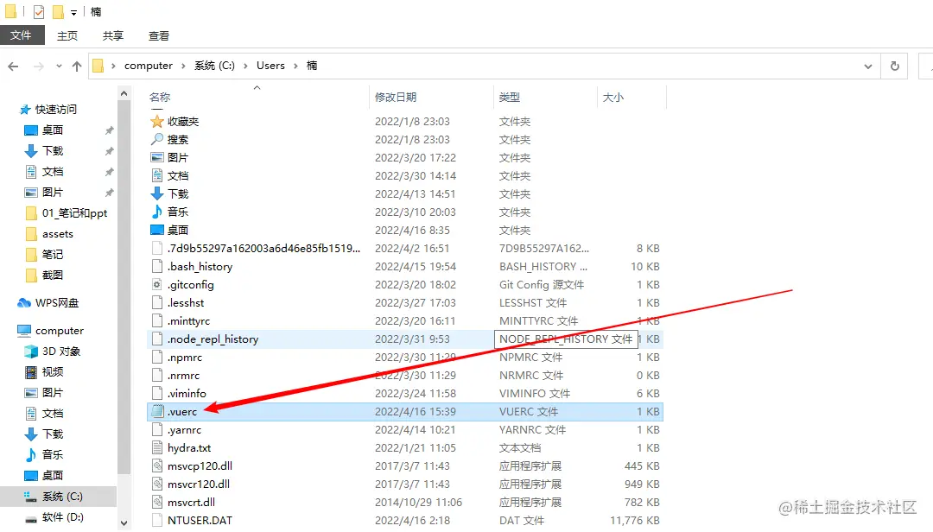Click computer in the address breadcrumb
This screenshot has height=532, width=933.
tap(149, 66)
